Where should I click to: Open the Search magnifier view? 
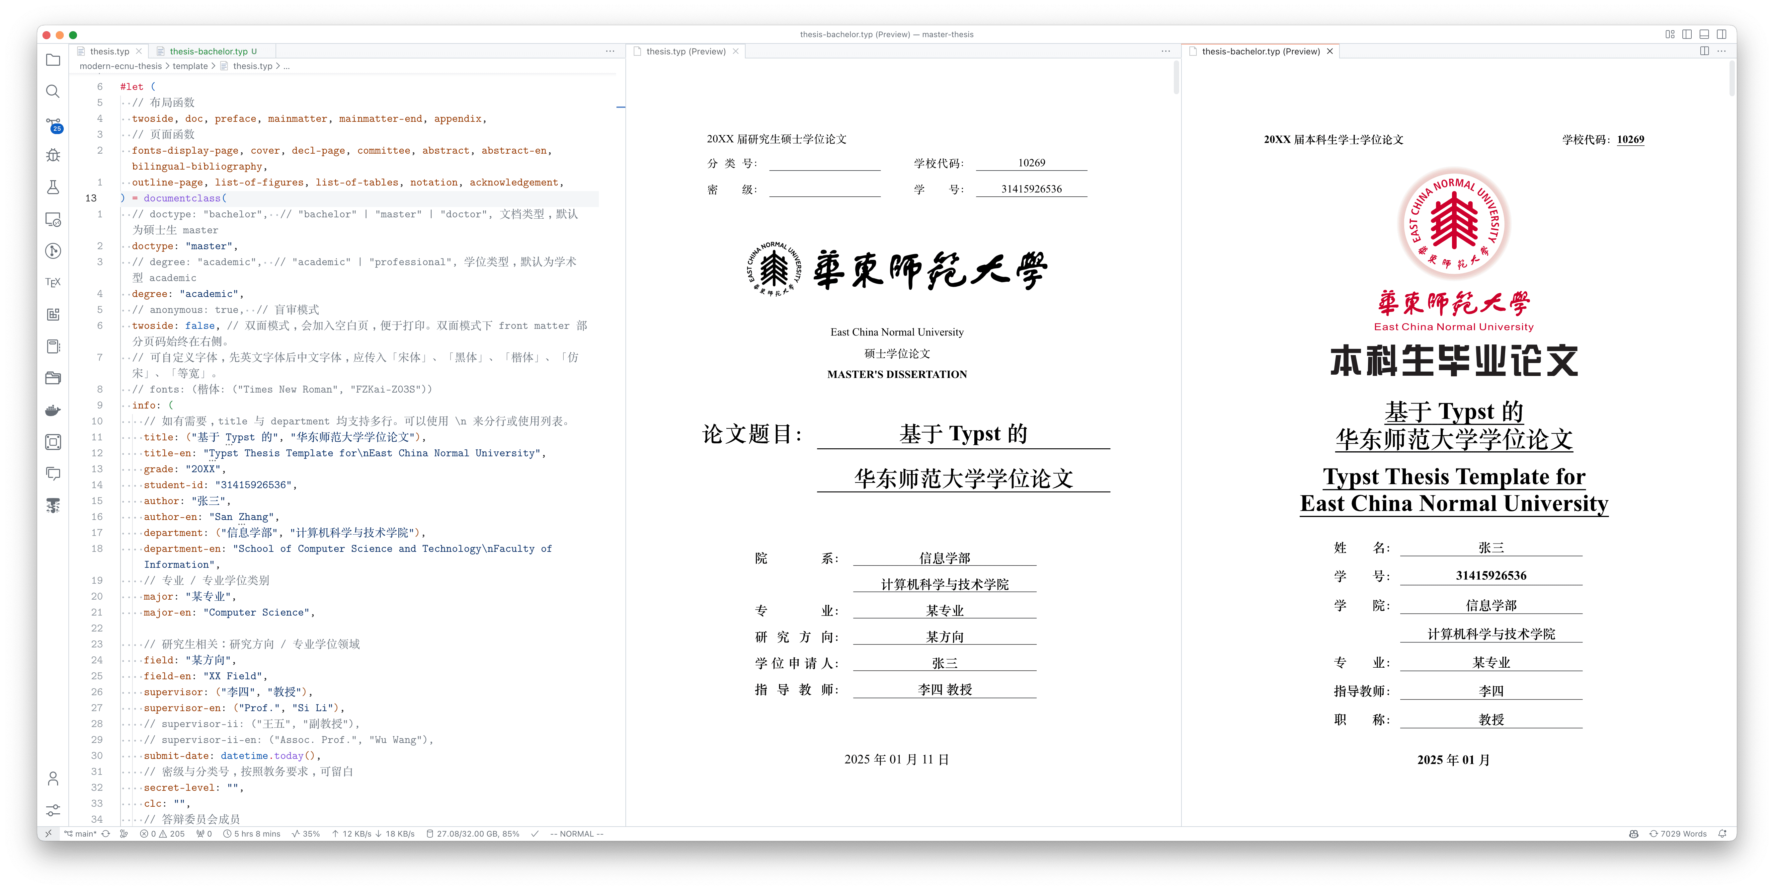[53, 92]
